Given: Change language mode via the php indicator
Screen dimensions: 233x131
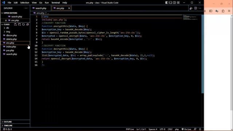Looking at the screenshot, I should [177, 129].
